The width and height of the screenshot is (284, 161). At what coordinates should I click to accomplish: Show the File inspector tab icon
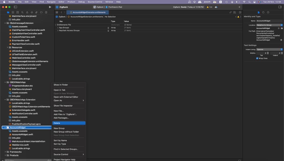[x=259, y=12]
